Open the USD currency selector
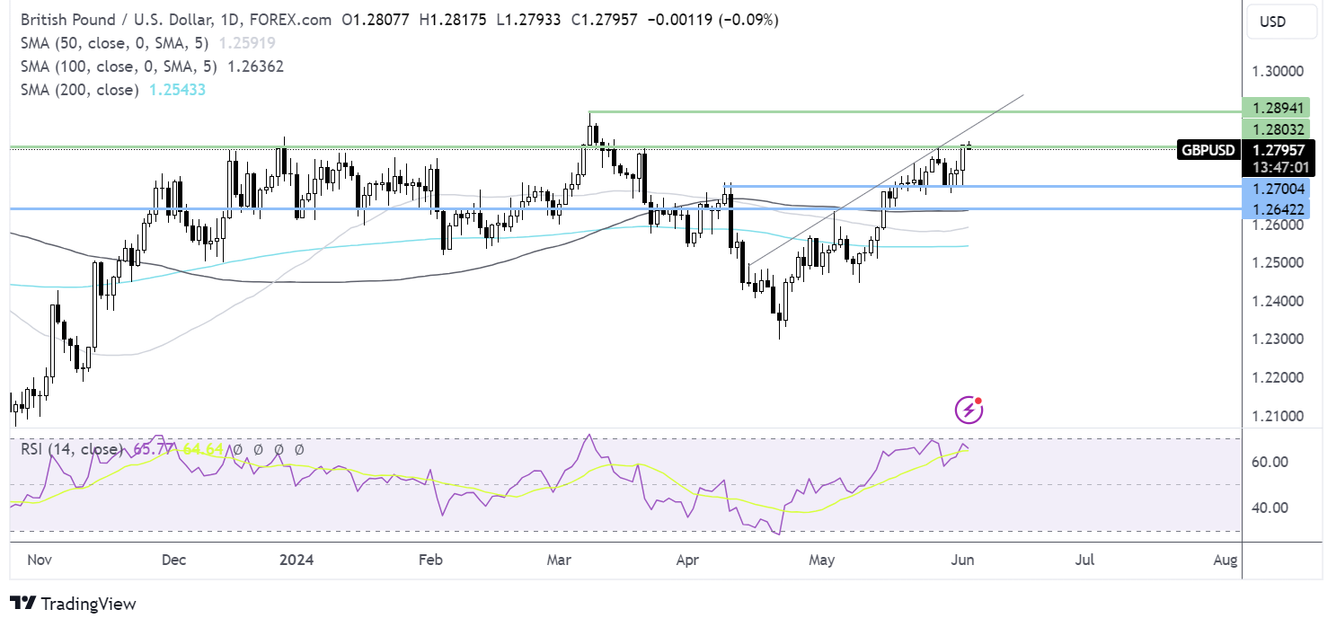 click(1280, 20)
